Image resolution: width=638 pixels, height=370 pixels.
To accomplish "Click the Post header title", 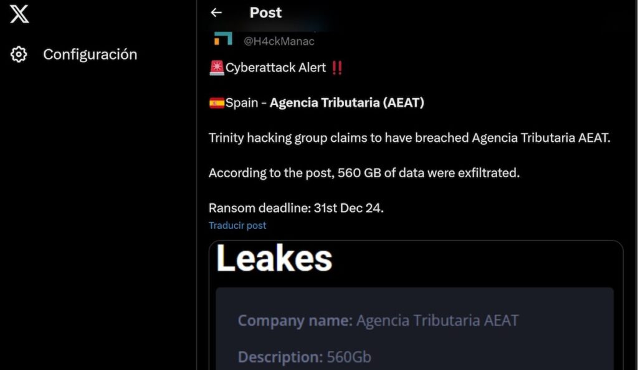I will click(265, 12).
